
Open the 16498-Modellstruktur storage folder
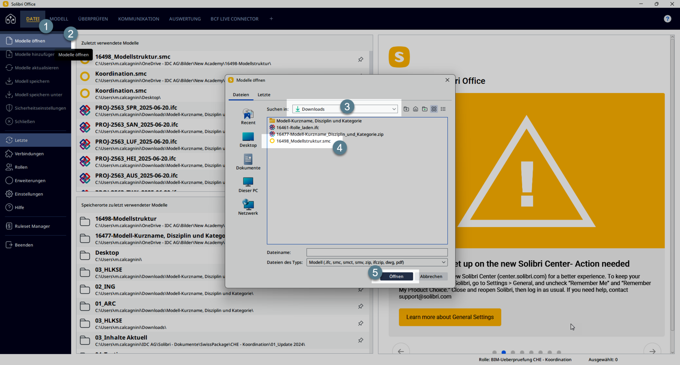(151, 222)
